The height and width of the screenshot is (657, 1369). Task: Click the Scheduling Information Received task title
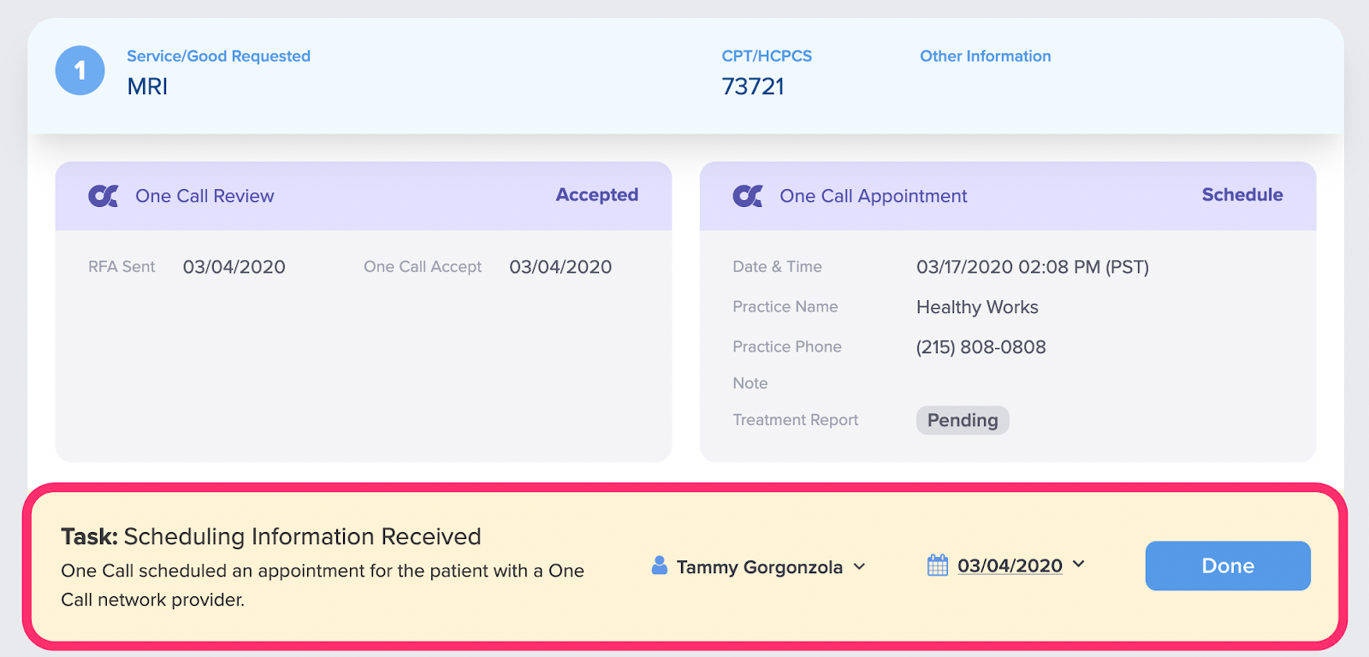click(302, 536)
